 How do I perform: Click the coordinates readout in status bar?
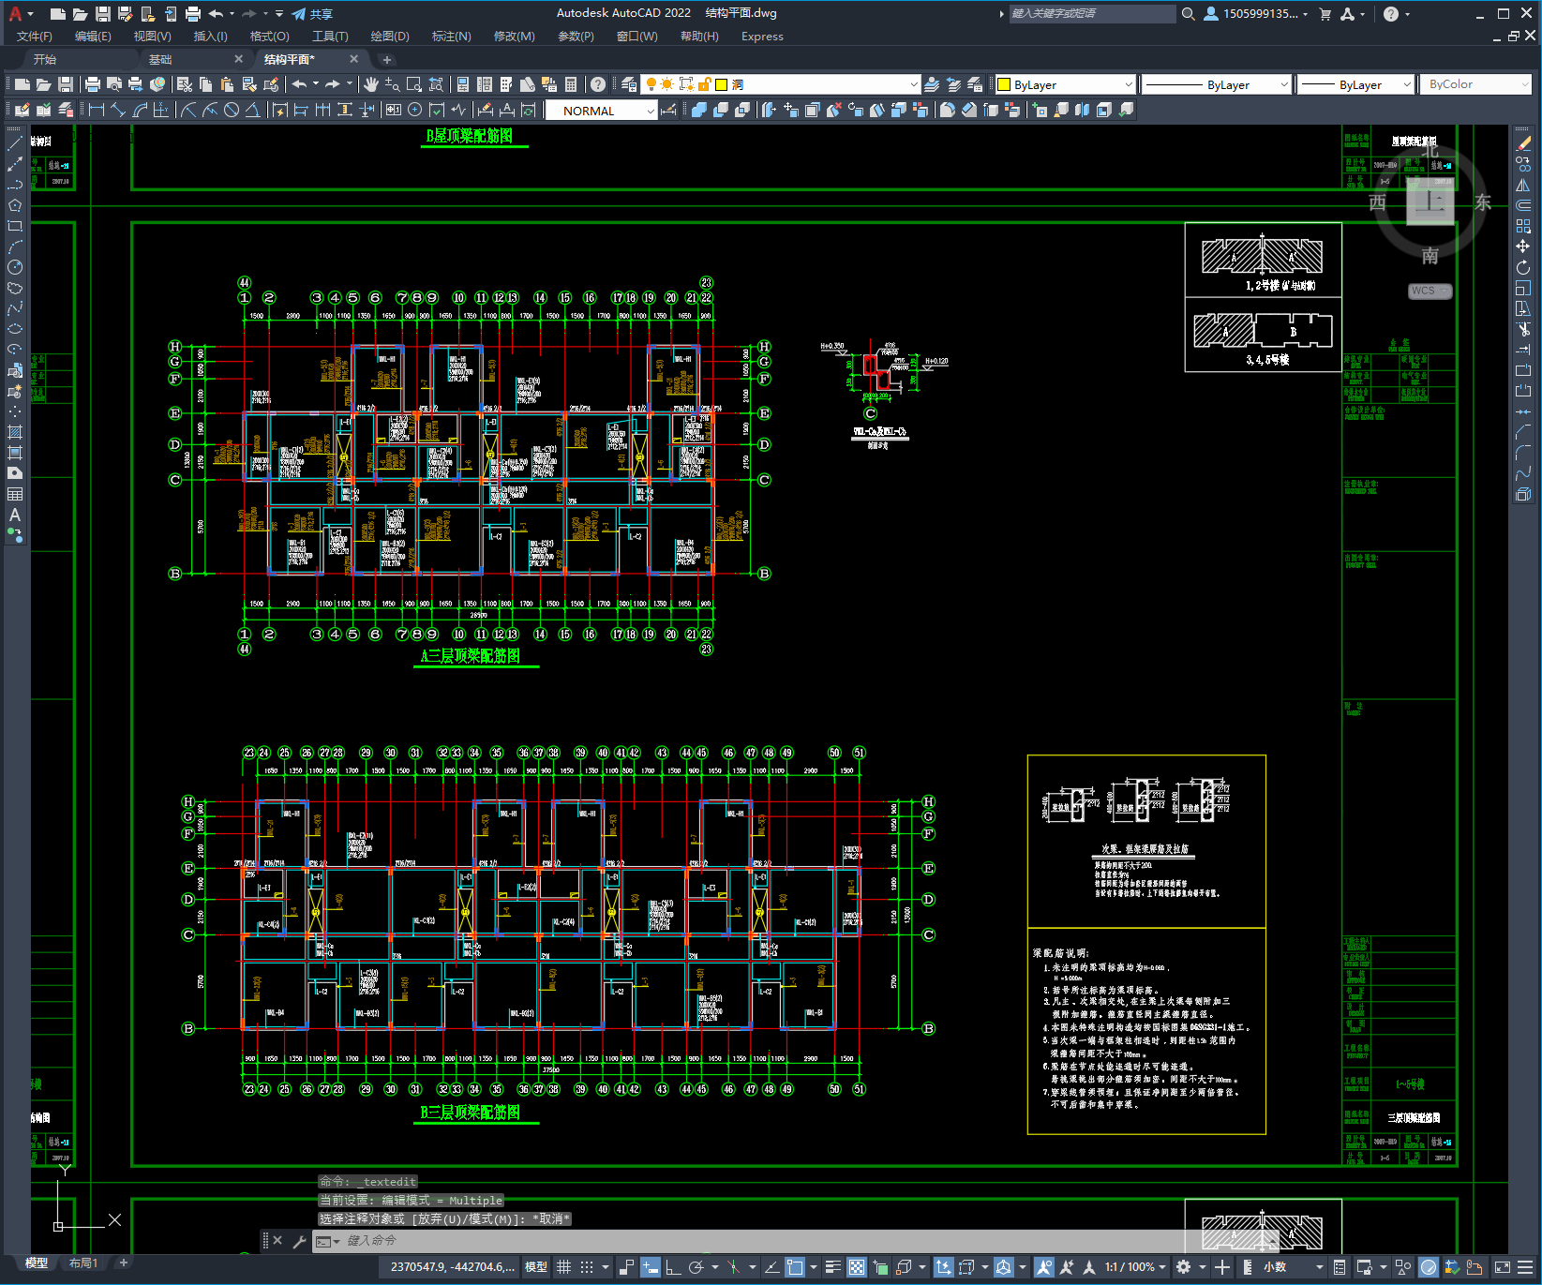[453, 1267]
